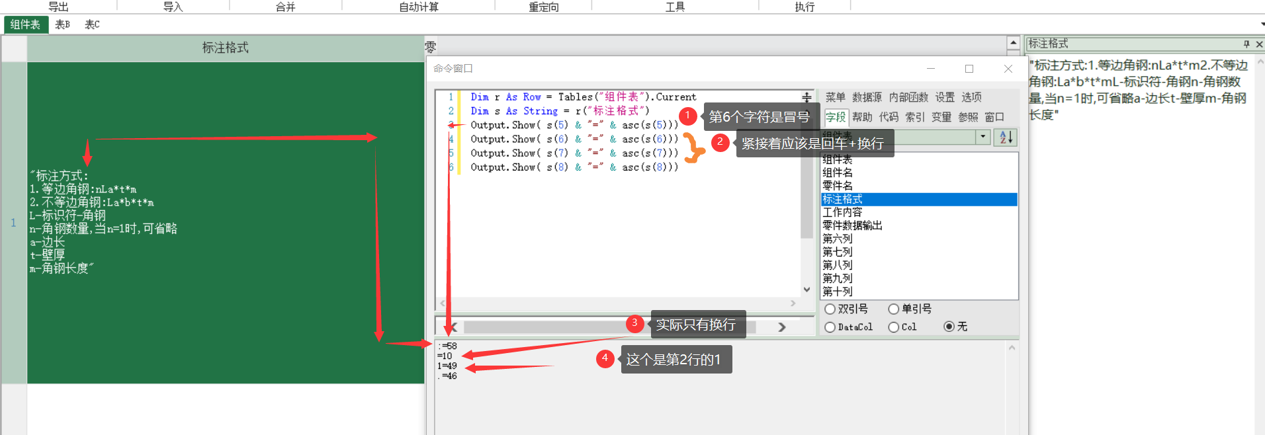Open the 内部函数 tab in command window
Image resolution: width=1265 pixels, height=435 pixels.
coord(908,97)
